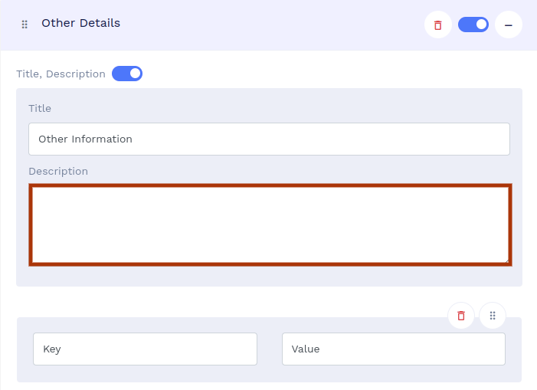This screenshot has width=537, height=390.
Task: Click inside the Description text area
Action: (x=270, y=224)
